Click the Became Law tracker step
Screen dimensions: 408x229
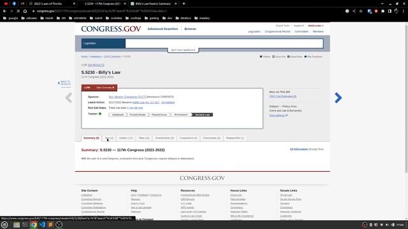[203, 114]
